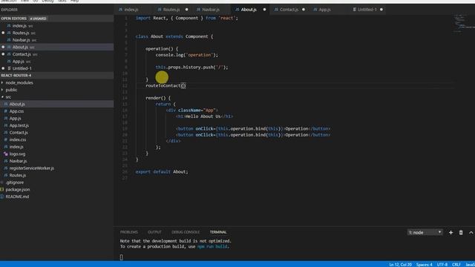The width and height of the screenshot is (475, 267).
Task: Select the TERMINAL panel tab
Action: 218,232
